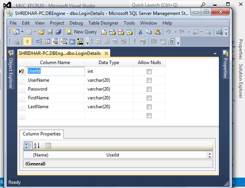
Task: Toggle Allow Nulls for UserId
Action: (149, 72)
